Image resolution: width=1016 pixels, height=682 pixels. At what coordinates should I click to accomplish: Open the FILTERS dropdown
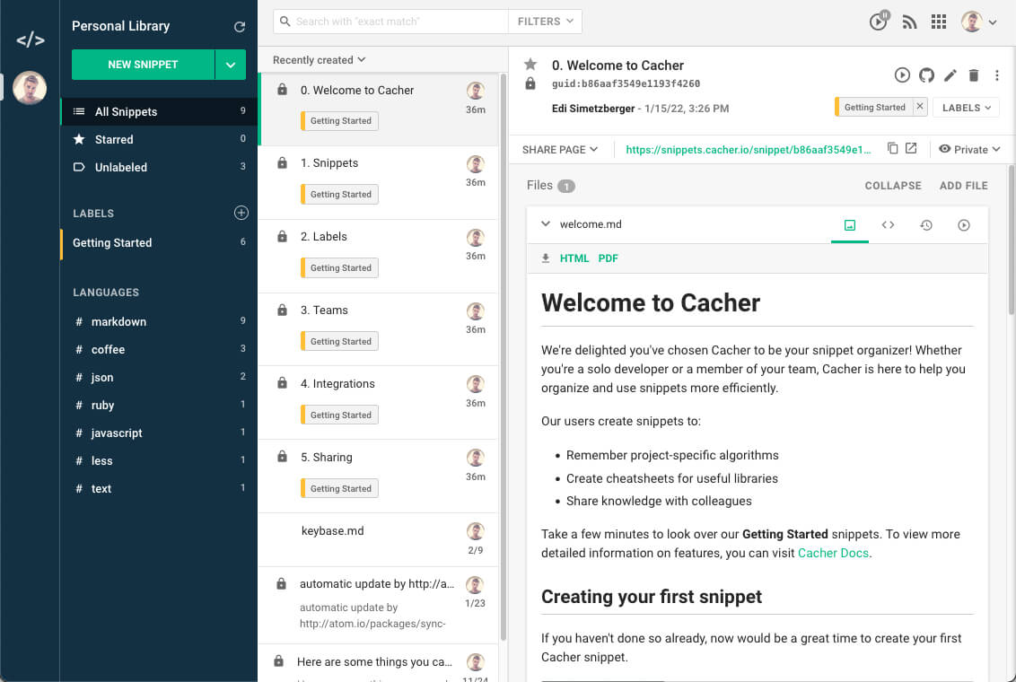click(x=545, y=22)
